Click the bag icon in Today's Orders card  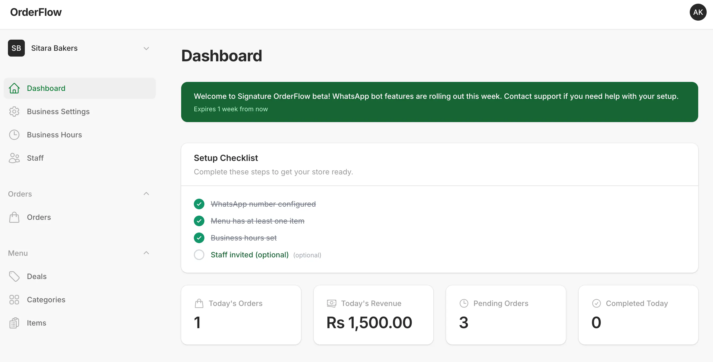[199, 304]
